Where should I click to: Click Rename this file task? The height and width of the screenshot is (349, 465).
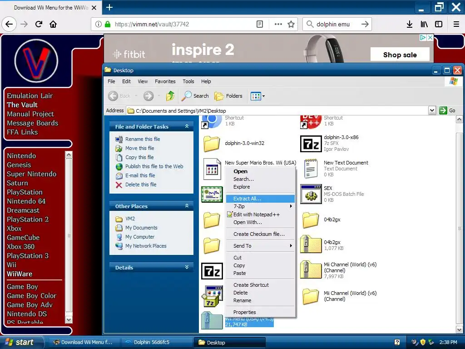142,139
